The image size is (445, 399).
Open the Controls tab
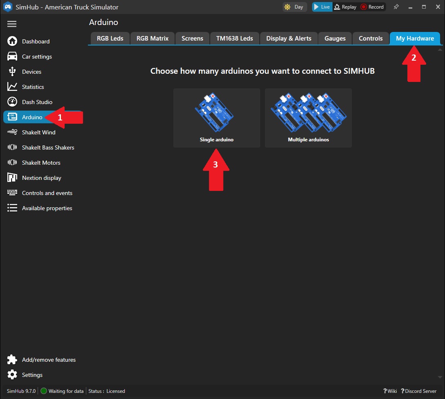tap(371, 39)
